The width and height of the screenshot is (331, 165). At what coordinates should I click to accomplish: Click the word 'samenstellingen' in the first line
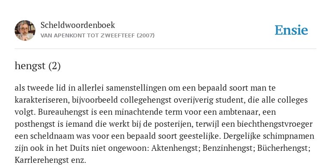tap(136, 88)
